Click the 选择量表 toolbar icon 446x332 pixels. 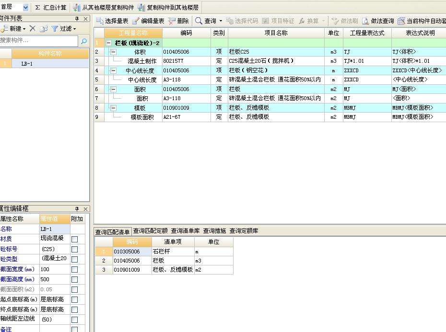click(100, 21)
